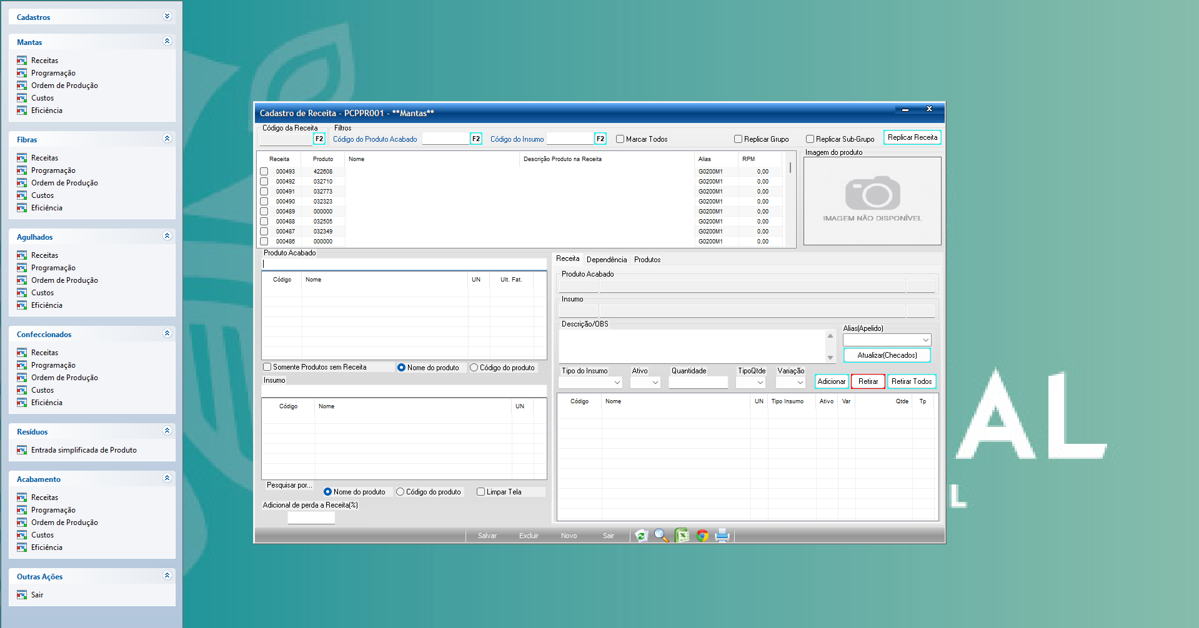
Task: Collapse the Fibras sidebar section
Action: click(167, 139)
